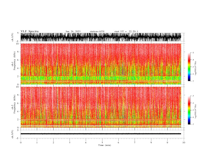This screenshot has width=207, height=160.
Task: Click the "5" tick on ch.1(V) axis
Action: point(18,33)
